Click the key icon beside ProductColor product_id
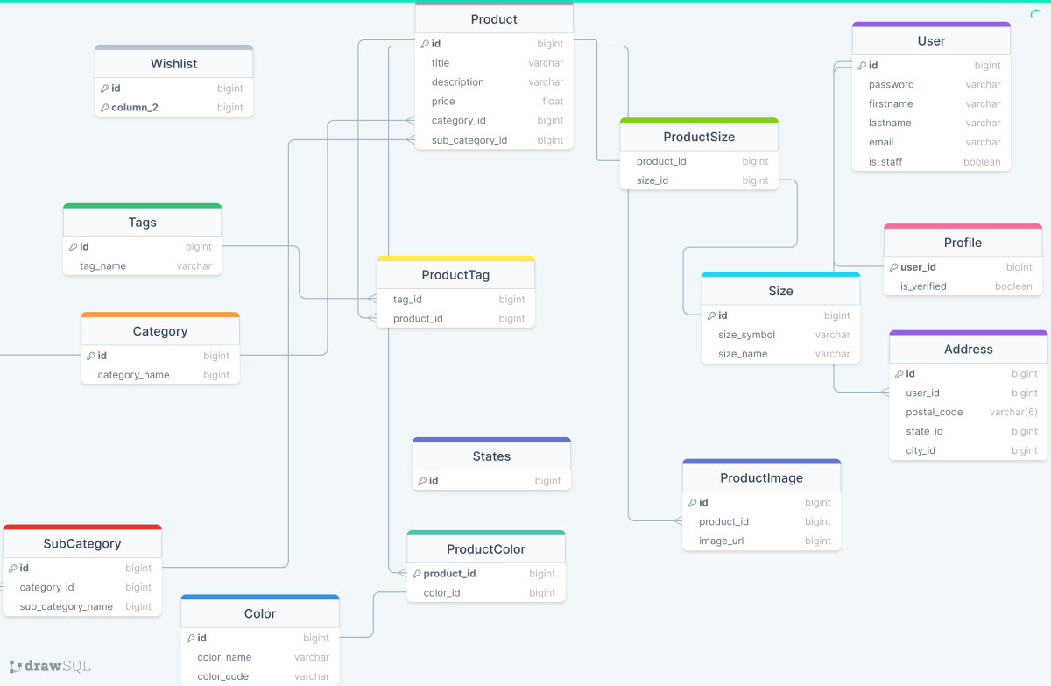The height and width of the screenshot is (686, 1051). 416,574
